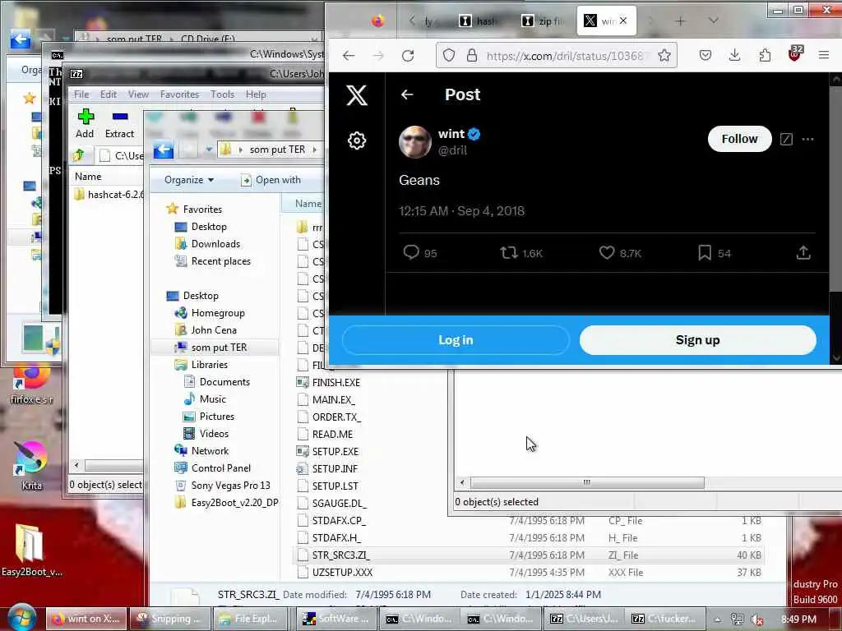Open Krita desktop shortcut

(32, 465)
